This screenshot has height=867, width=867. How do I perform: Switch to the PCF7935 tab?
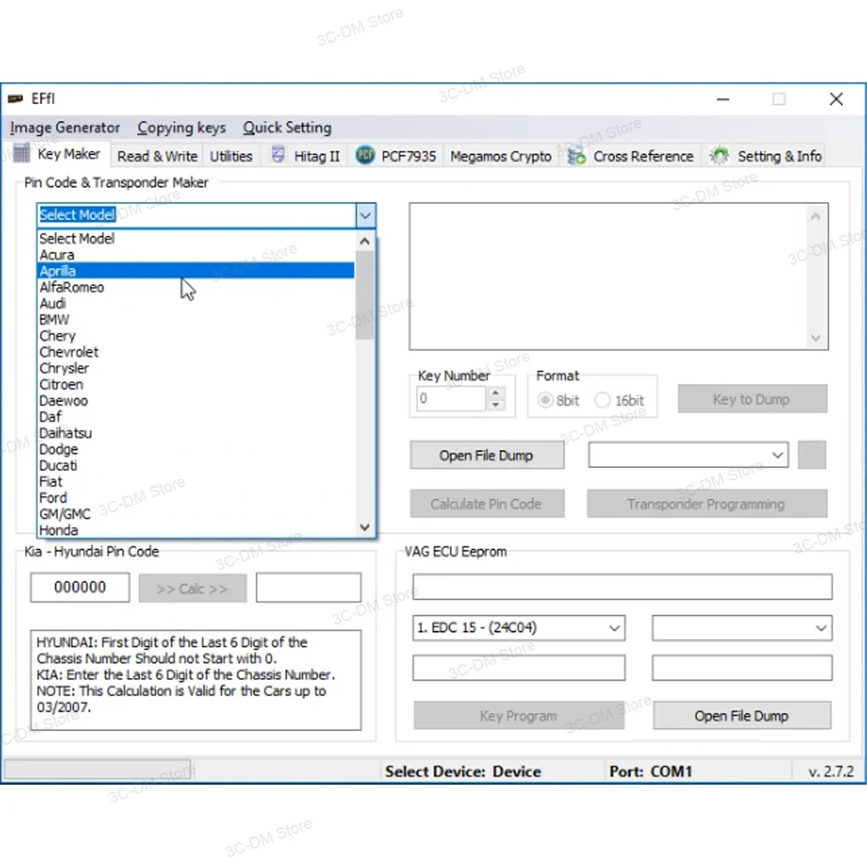(x=396, y=156)
